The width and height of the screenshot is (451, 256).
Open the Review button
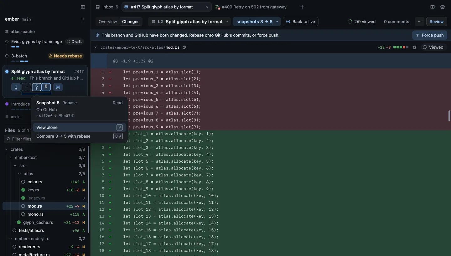pyautogui.click(x=437, y=22)
